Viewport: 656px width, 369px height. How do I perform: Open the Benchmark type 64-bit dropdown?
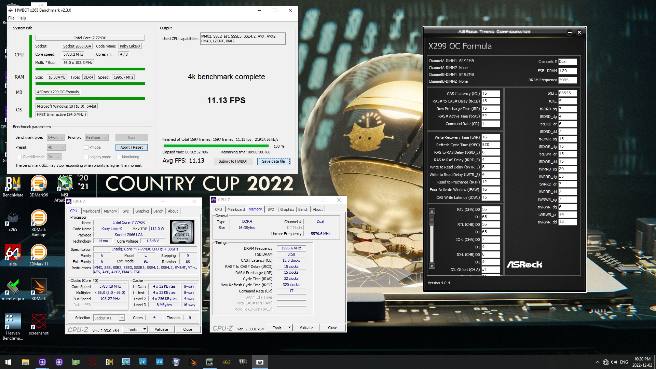[x=56, y=137]
